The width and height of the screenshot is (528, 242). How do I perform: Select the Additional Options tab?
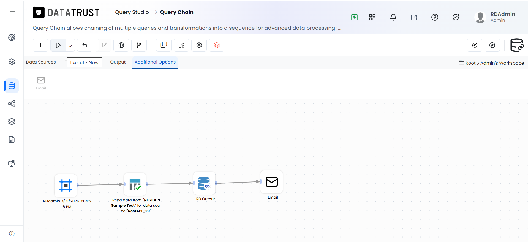(x=155, y=62)
